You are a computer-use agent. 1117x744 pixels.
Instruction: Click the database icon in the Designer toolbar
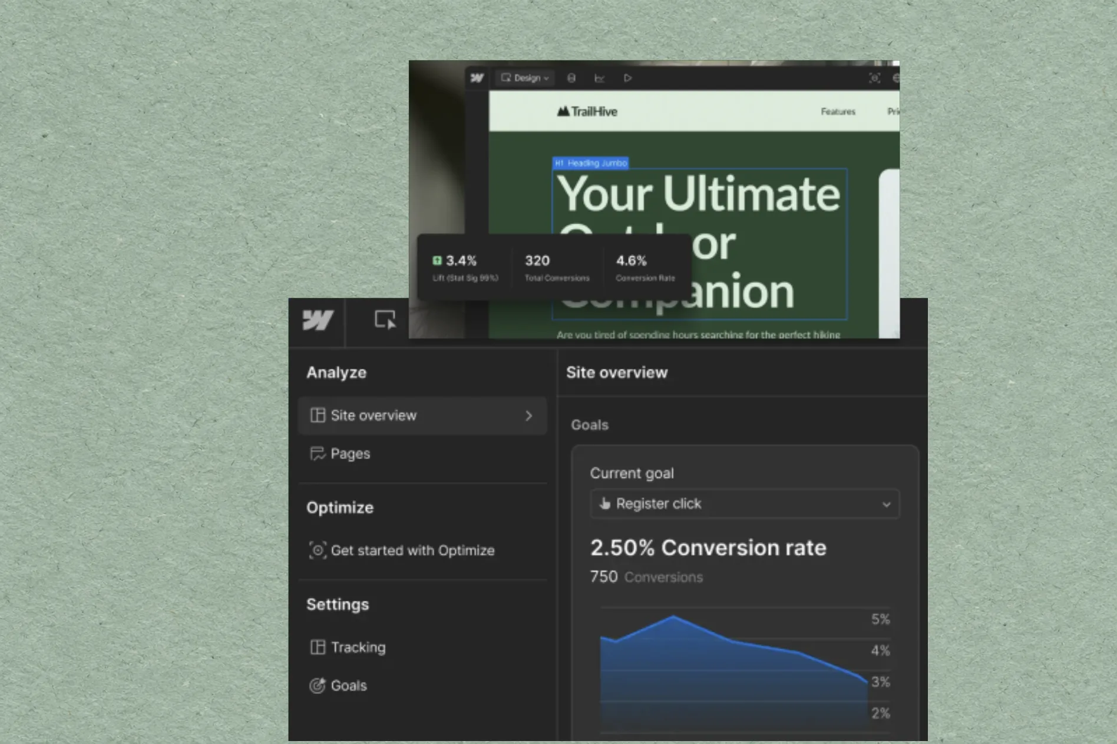pyautogui.click(x=571, y=78)
